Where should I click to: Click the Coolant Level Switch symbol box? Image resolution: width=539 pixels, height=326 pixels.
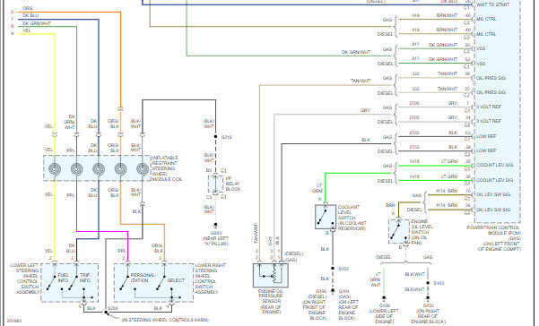point(326,217)
